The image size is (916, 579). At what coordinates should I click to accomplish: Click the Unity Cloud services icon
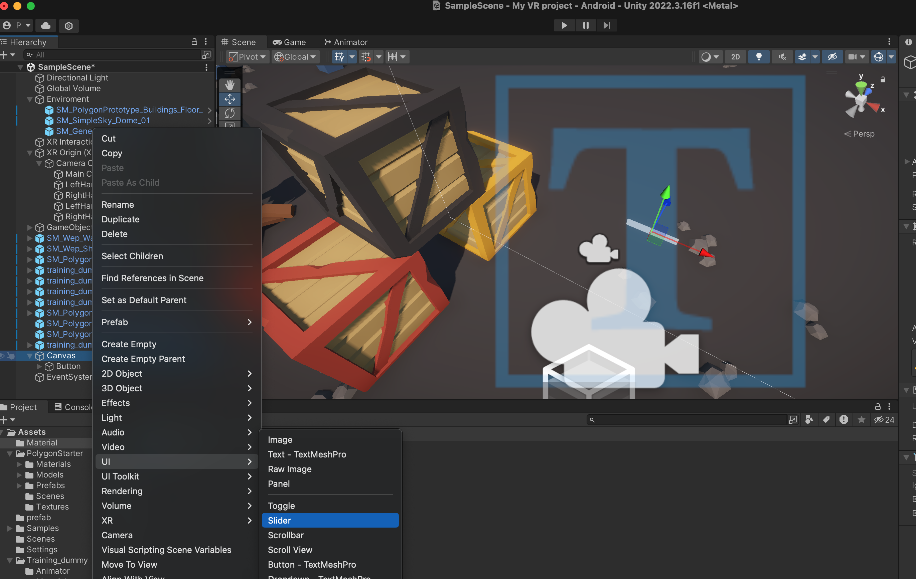pos(46,25)
